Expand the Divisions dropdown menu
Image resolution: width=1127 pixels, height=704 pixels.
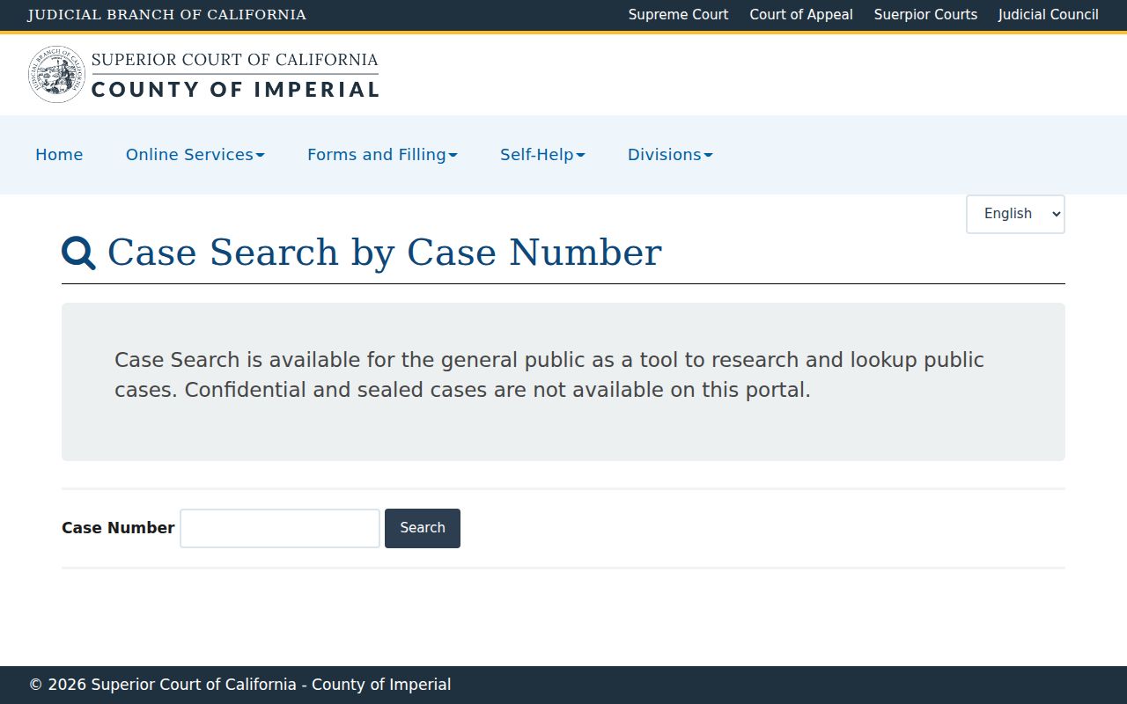670,155
